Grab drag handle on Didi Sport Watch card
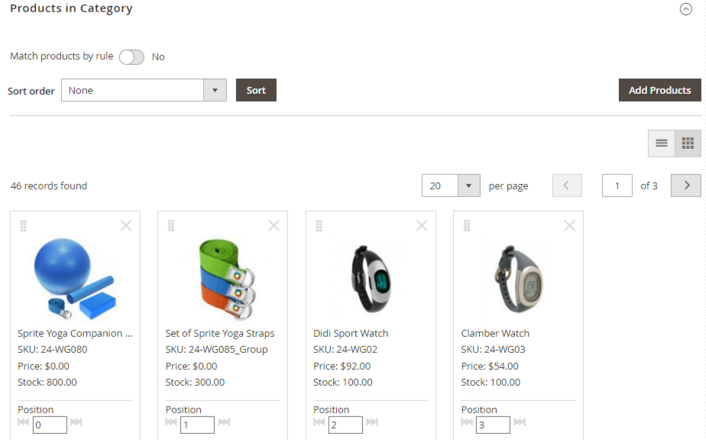Screen dimensions: 706x440 (319, 225)
